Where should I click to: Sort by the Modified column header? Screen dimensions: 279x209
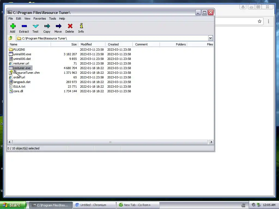pyautogui.click(x=92, y=44)
